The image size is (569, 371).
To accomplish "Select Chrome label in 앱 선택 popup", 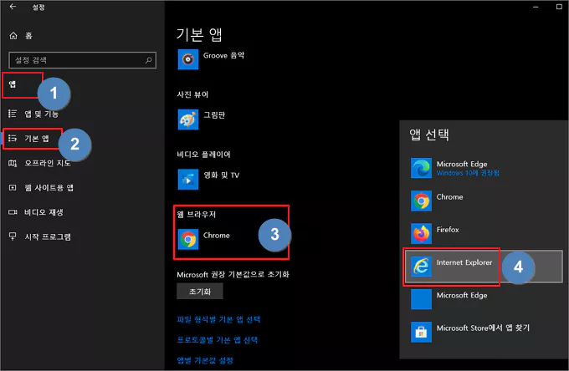I will click(449, 197).
